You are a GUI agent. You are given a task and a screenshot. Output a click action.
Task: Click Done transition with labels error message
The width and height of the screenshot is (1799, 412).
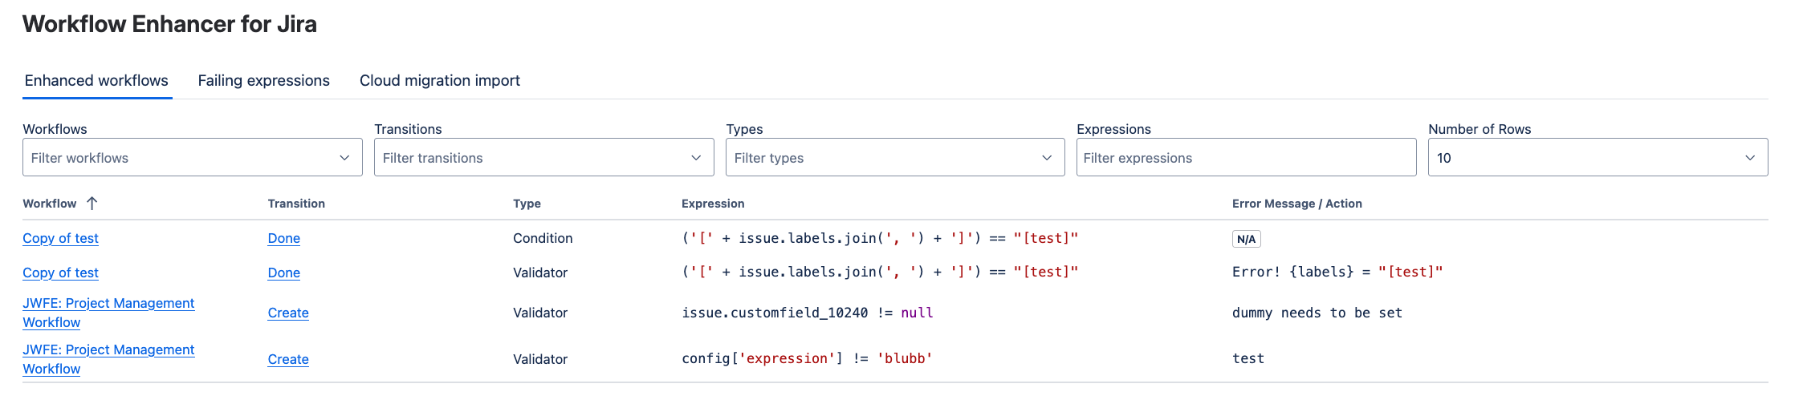click(x=283, y=273)
